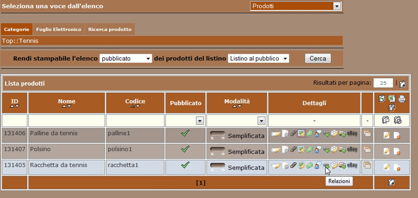Click page icon beside Risultati per pagina
Image resolution: width=418 pixels, height=198 pixels.
pos(402,84)
